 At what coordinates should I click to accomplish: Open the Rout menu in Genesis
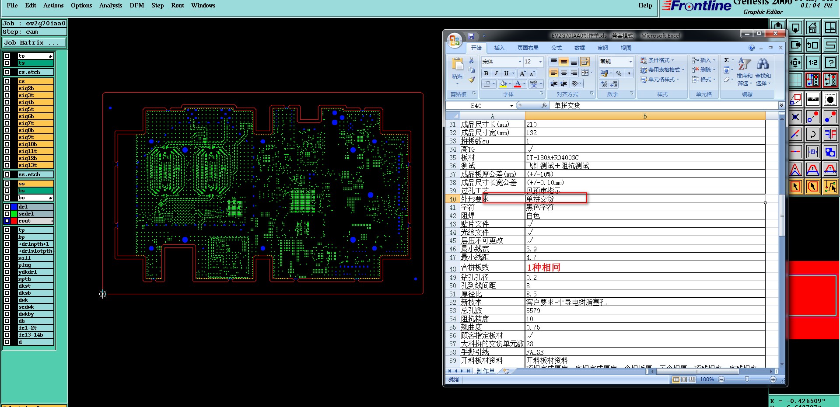[178, 5]
